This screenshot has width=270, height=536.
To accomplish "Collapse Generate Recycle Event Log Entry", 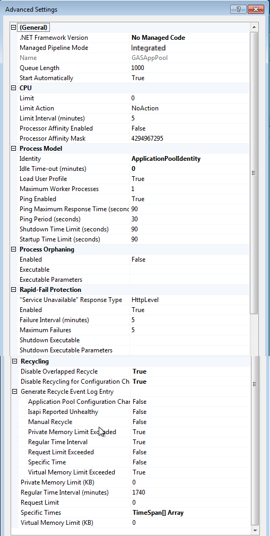I will 15,392.
